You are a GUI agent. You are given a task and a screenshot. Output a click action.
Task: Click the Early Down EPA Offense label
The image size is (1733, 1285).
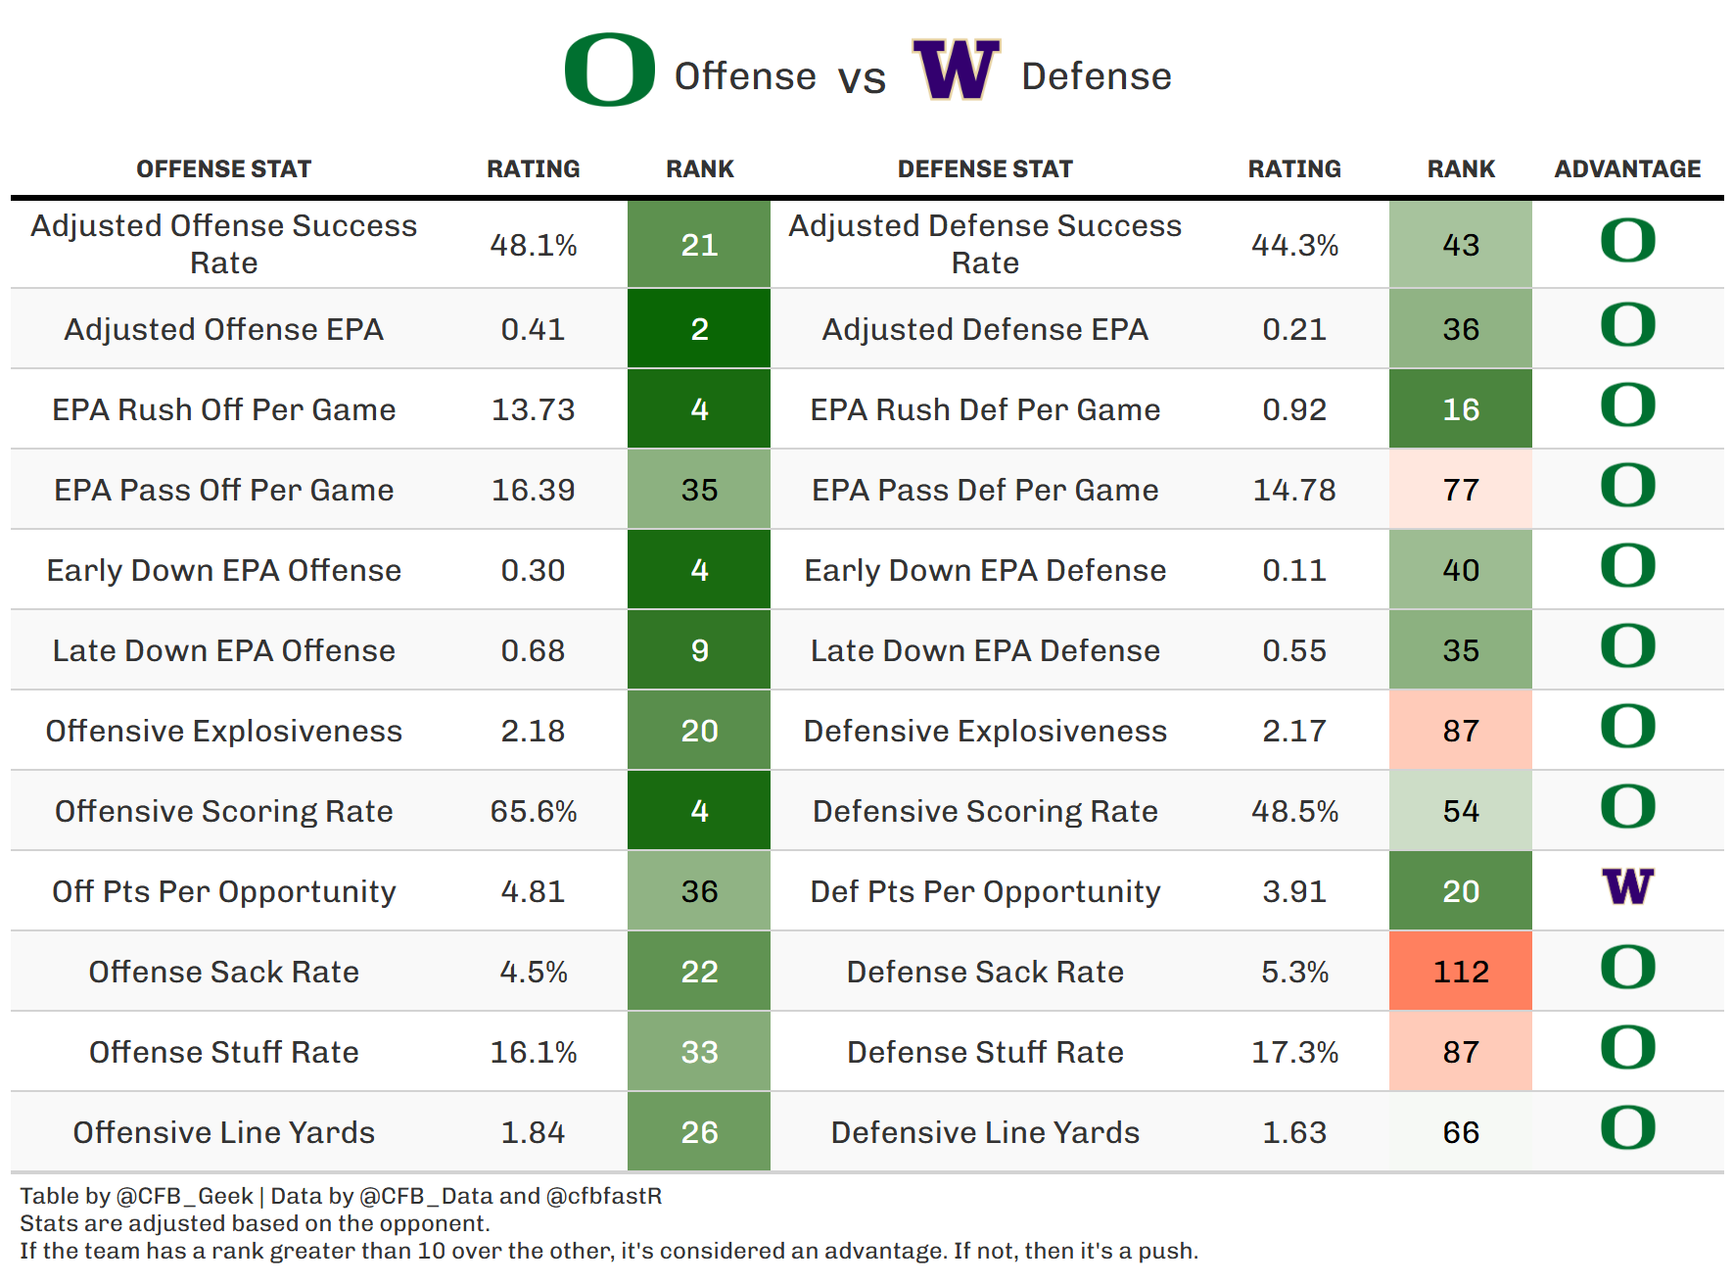[223, 570]
